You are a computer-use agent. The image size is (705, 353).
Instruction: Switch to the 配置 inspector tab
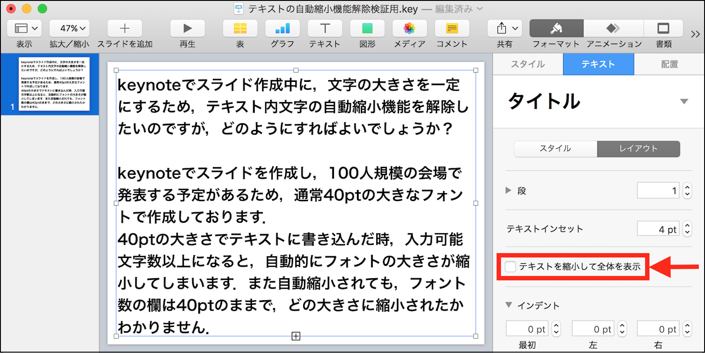click(669, 64)
